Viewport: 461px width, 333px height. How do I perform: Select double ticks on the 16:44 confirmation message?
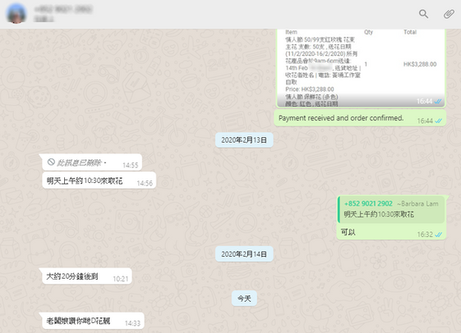(x=438, y=121)
